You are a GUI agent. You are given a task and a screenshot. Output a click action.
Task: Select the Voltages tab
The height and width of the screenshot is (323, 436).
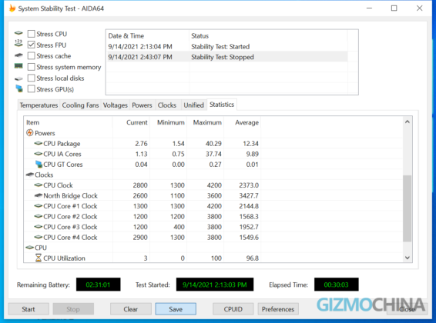[x=115, y=105]
